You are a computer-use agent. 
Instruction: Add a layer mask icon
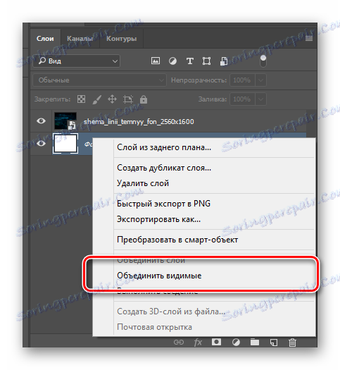point(216,342)
